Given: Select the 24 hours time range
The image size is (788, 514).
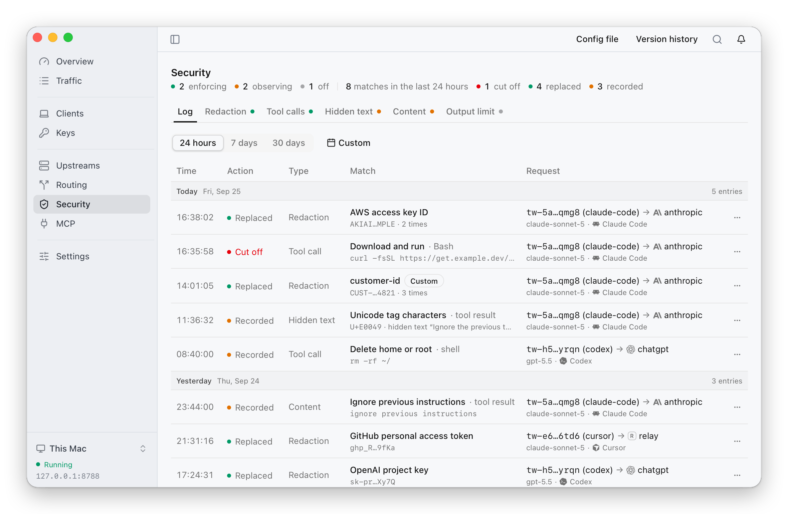Looking at the screenshot, I should tap(198, 143).
